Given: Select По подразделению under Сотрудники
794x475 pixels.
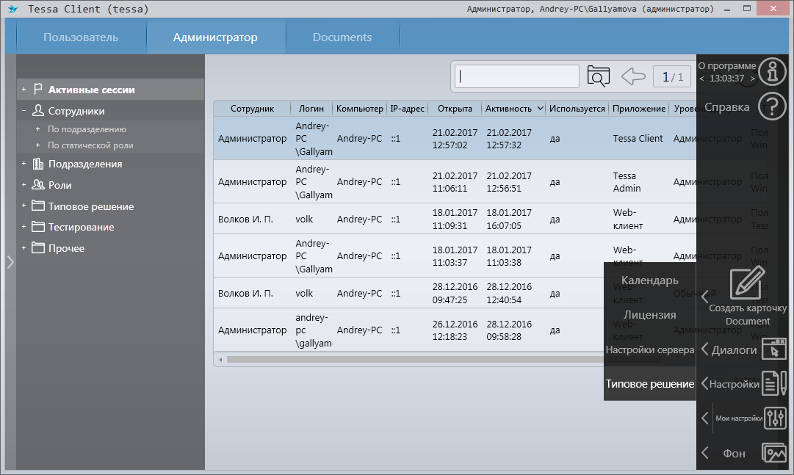Looking at the screenshot, I should 87,129.
